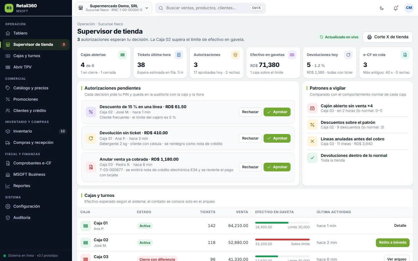The width and height of the screenshot is (418, 261).
Task: Click the Supervisor de tienda badge 3
Action: click(x=64, y=45)
